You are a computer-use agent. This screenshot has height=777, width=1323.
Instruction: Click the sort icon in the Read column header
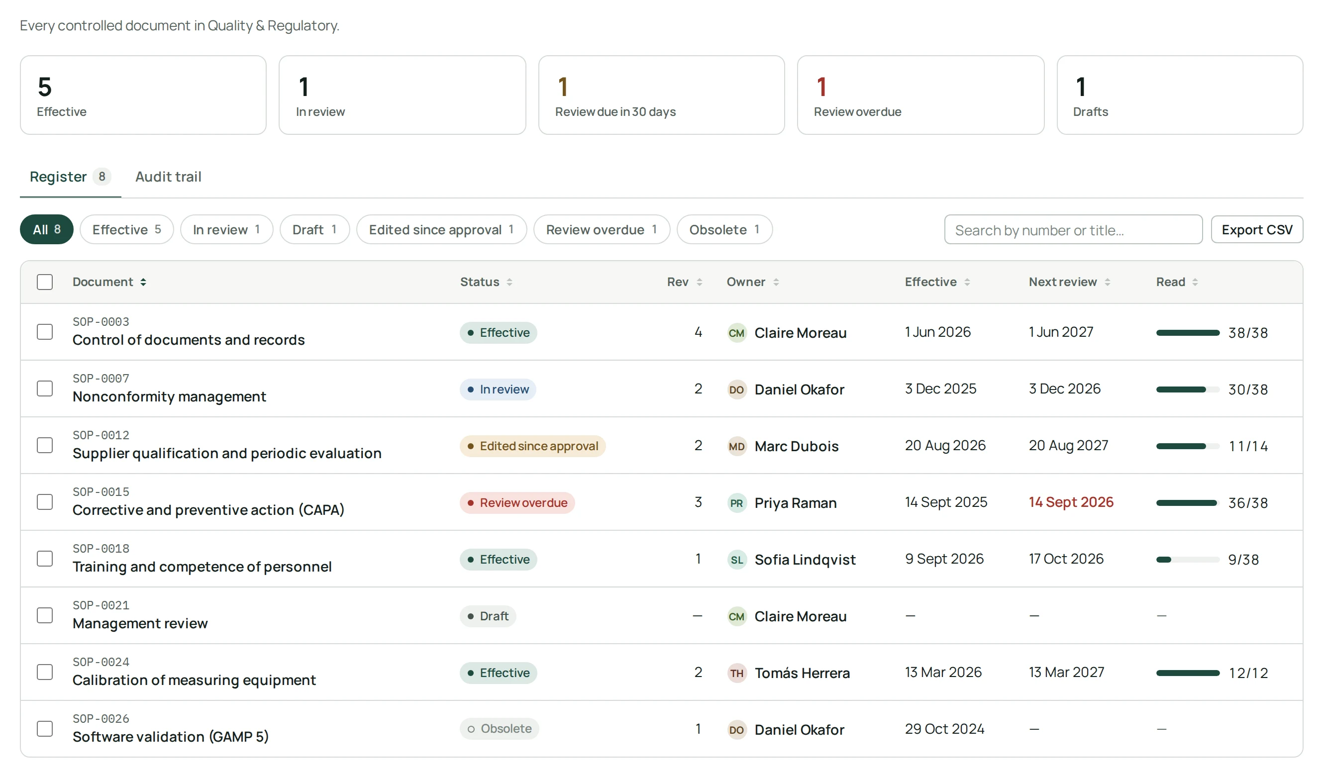pyautogui.click(x=1195, y=282)
